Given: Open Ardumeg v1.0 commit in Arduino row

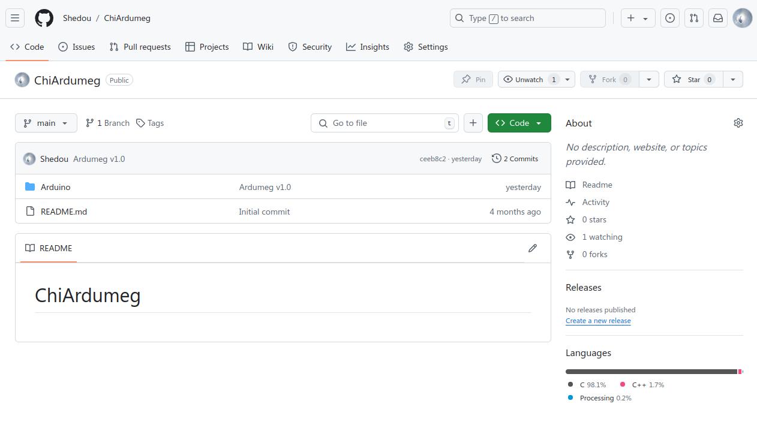Looking at the screenshot, I should (x=265, y=187).
